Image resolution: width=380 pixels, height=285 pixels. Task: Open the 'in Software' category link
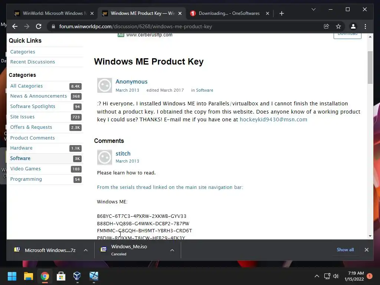click(x=204, y=90)
